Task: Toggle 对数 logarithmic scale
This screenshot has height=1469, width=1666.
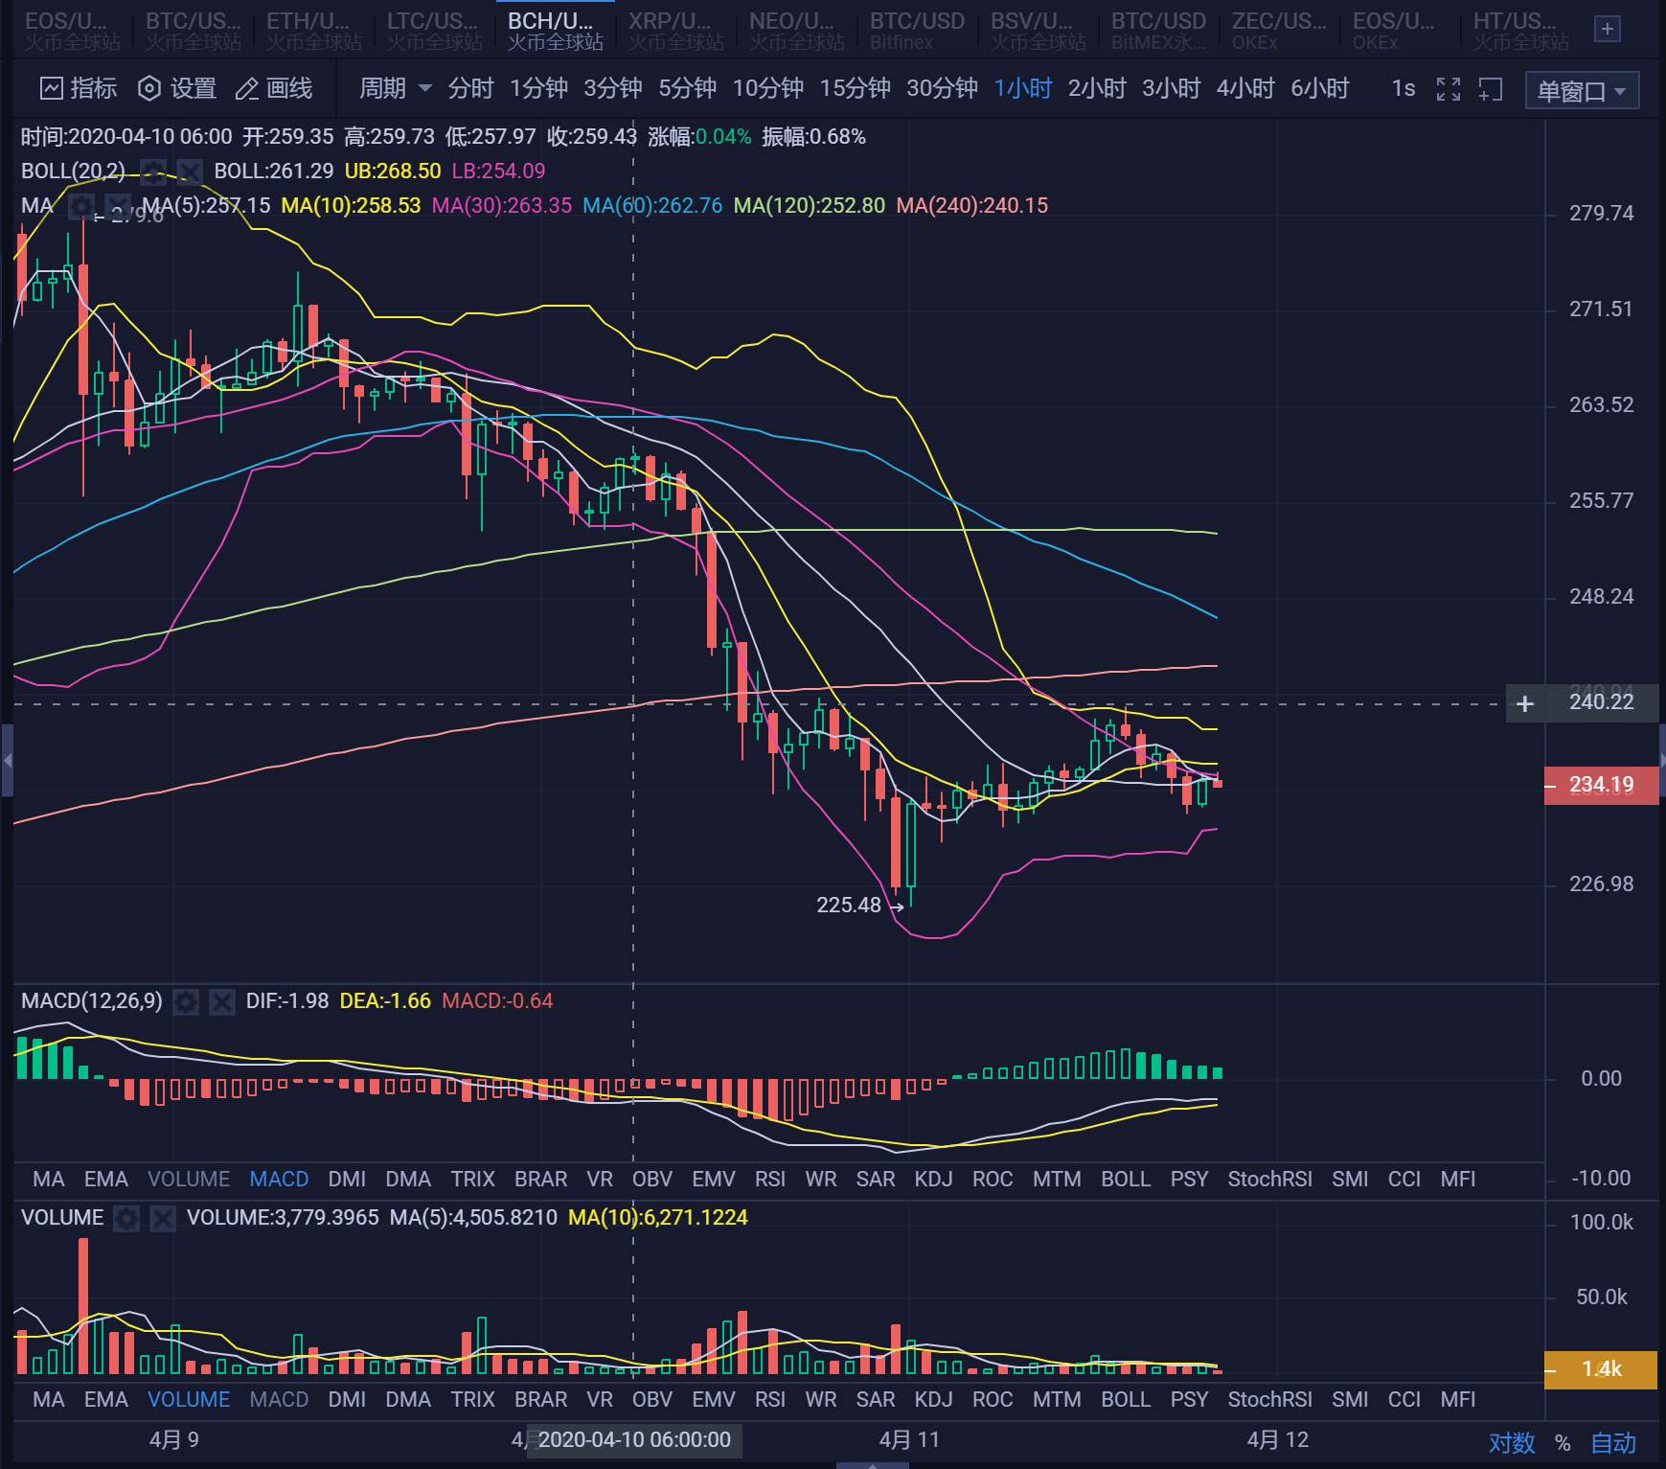Action: coord(1511,1442)
